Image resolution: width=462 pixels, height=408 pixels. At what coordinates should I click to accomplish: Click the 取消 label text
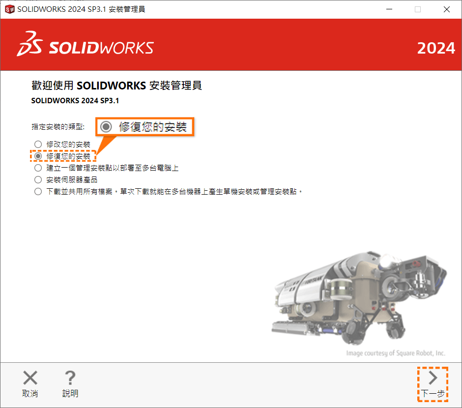click(x=30, y=394)
